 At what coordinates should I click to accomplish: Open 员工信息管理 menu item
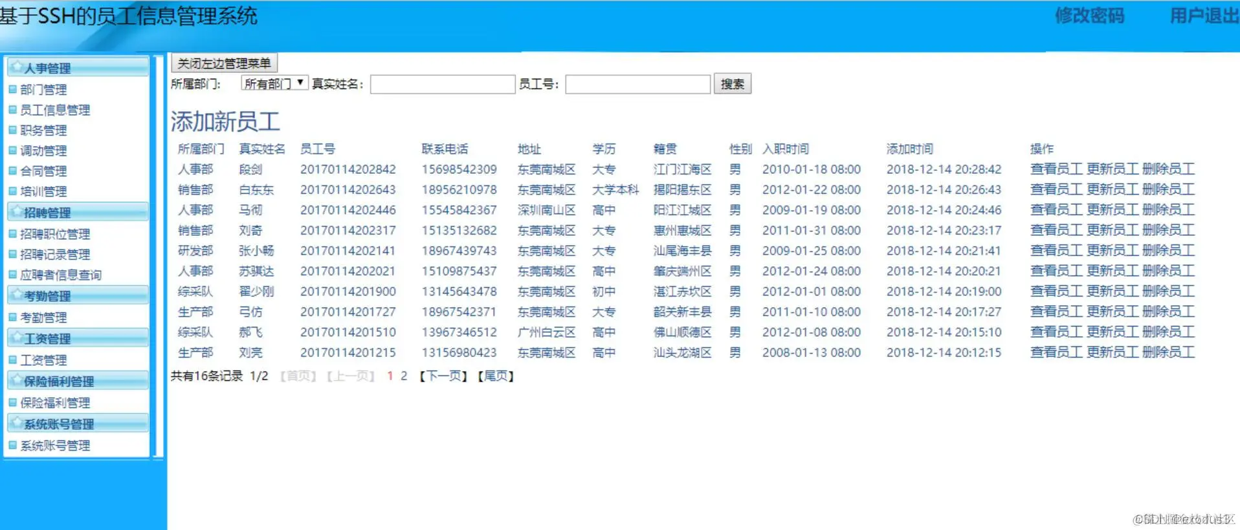(x=55, y=110)
